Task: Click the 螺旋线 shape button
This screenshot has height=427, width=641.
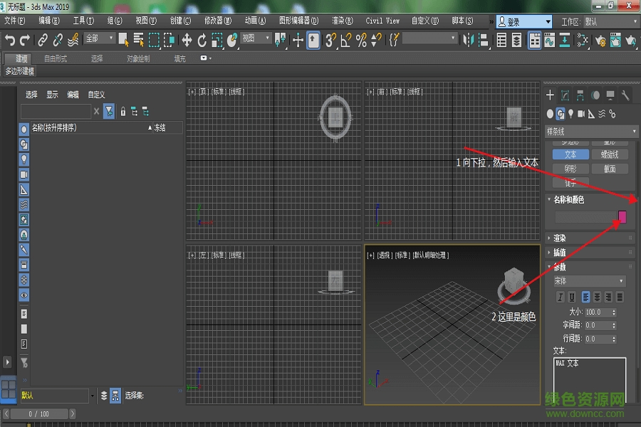Action: (x=609, y=154)
